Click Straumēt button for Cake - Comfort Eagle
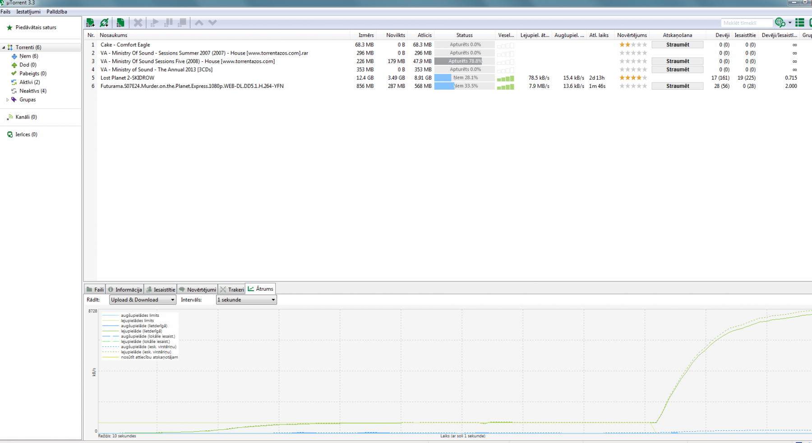The image size is (812, 443). [677, 45]
